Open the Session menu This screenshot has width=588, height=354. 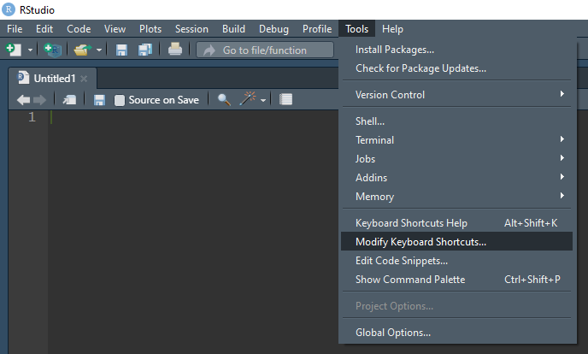click(x=191, y=29)
